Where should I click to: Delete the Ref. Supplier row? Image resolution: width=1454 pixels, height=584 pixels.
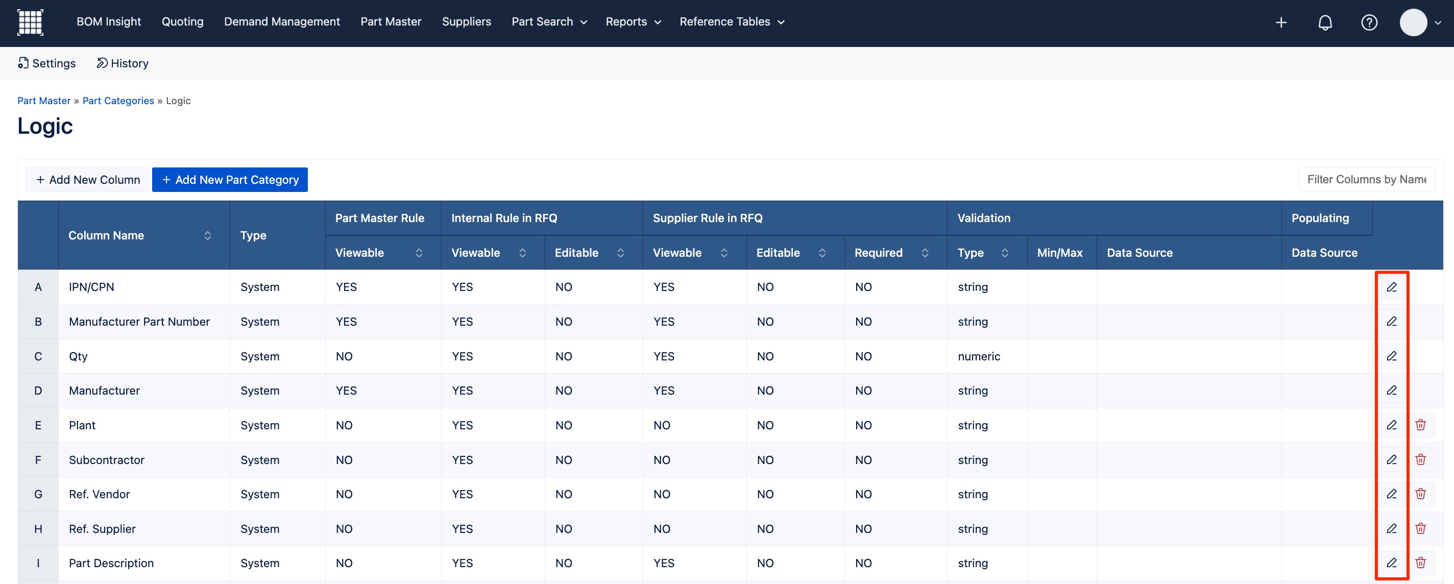point(1421,529)
